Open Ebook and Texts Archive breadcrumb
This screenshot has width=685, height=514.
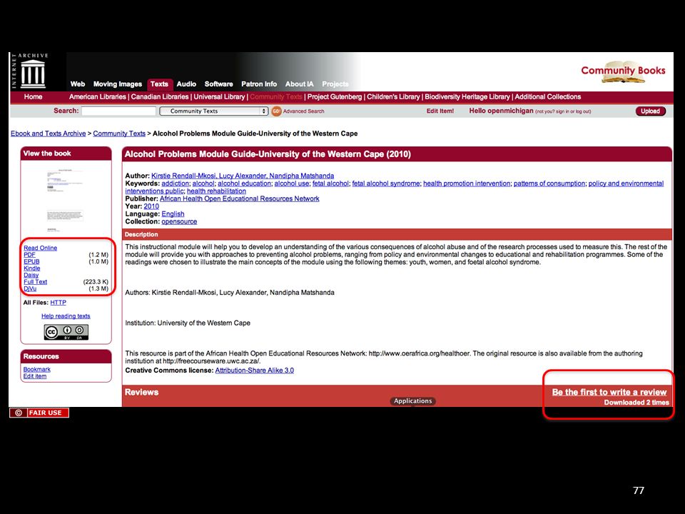tap(48, 133)
